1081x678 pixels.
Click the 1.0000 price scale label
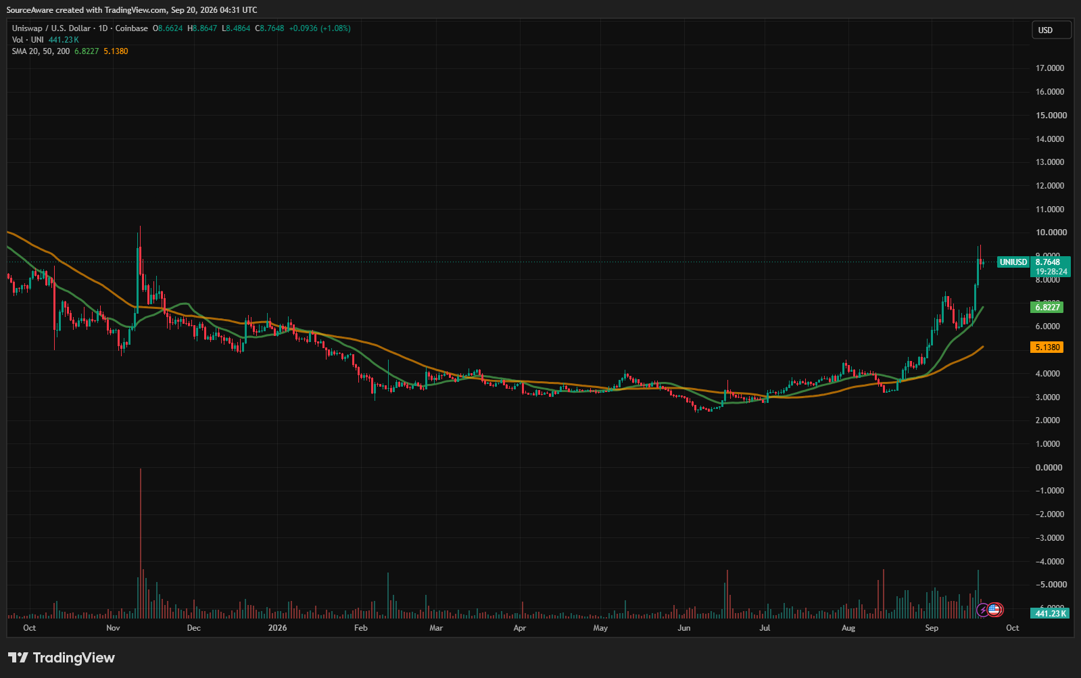click(1048, 444)
